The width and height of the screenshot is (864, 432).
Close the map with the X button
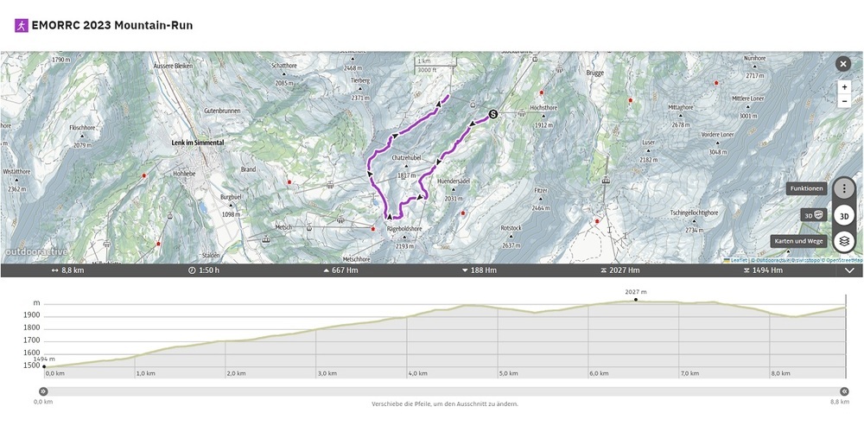[x=842, y=64]
